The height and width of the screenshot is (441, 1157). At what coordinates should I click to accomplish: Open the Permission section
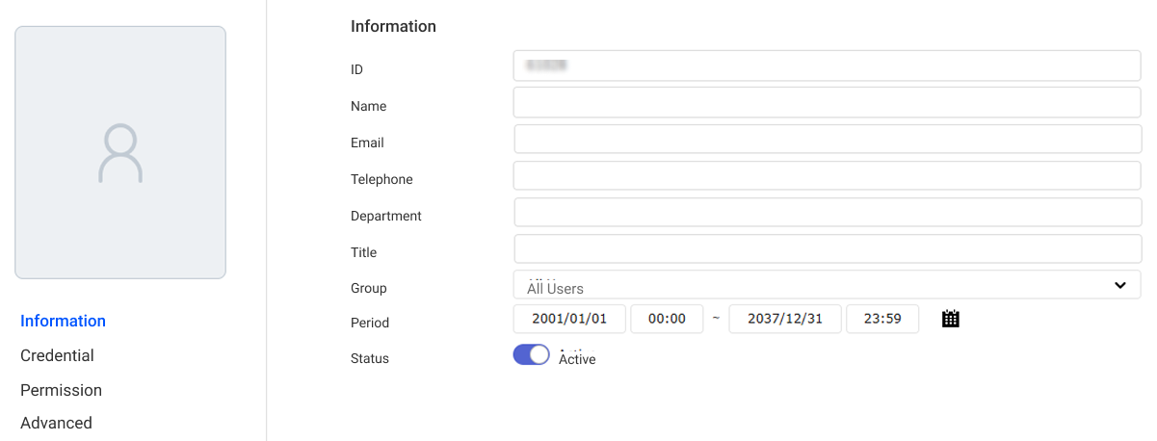click(x=61, y=390)
